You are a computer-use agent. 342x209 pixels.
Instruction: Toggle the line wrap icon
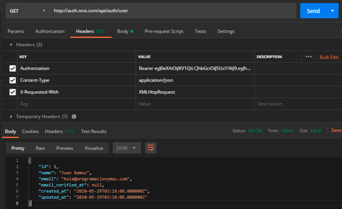point(151,148)
